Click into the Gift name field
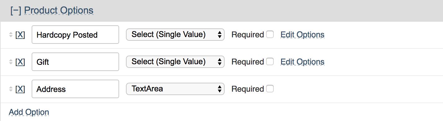 tap(75, 62)
